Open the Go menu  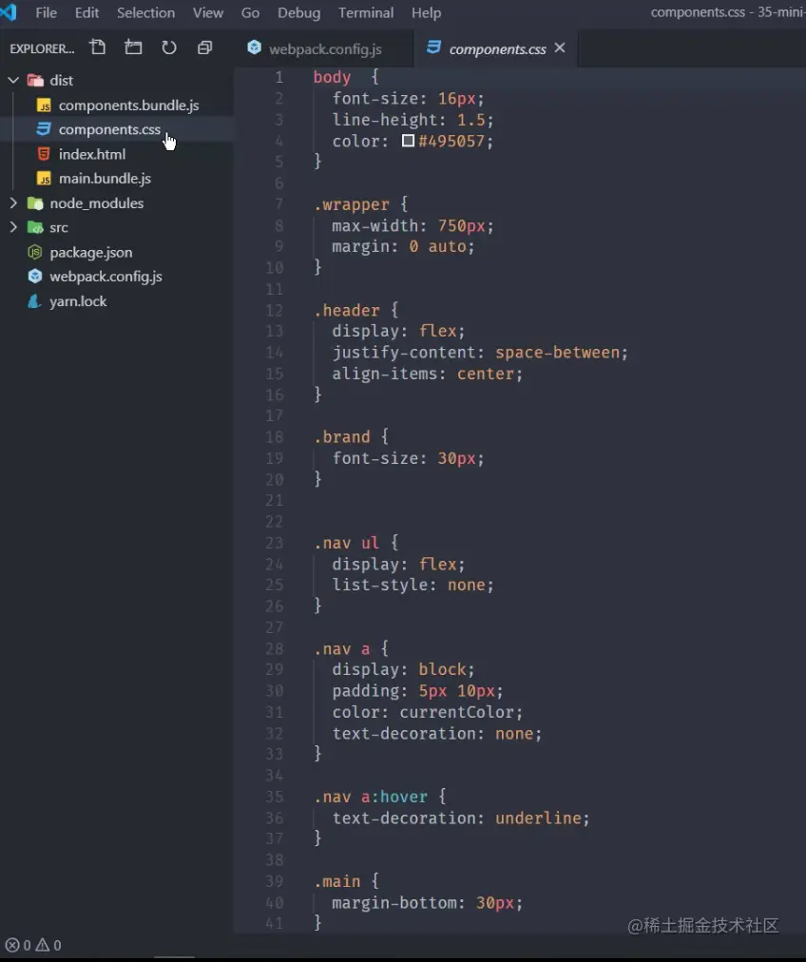(x=250, y=12)
